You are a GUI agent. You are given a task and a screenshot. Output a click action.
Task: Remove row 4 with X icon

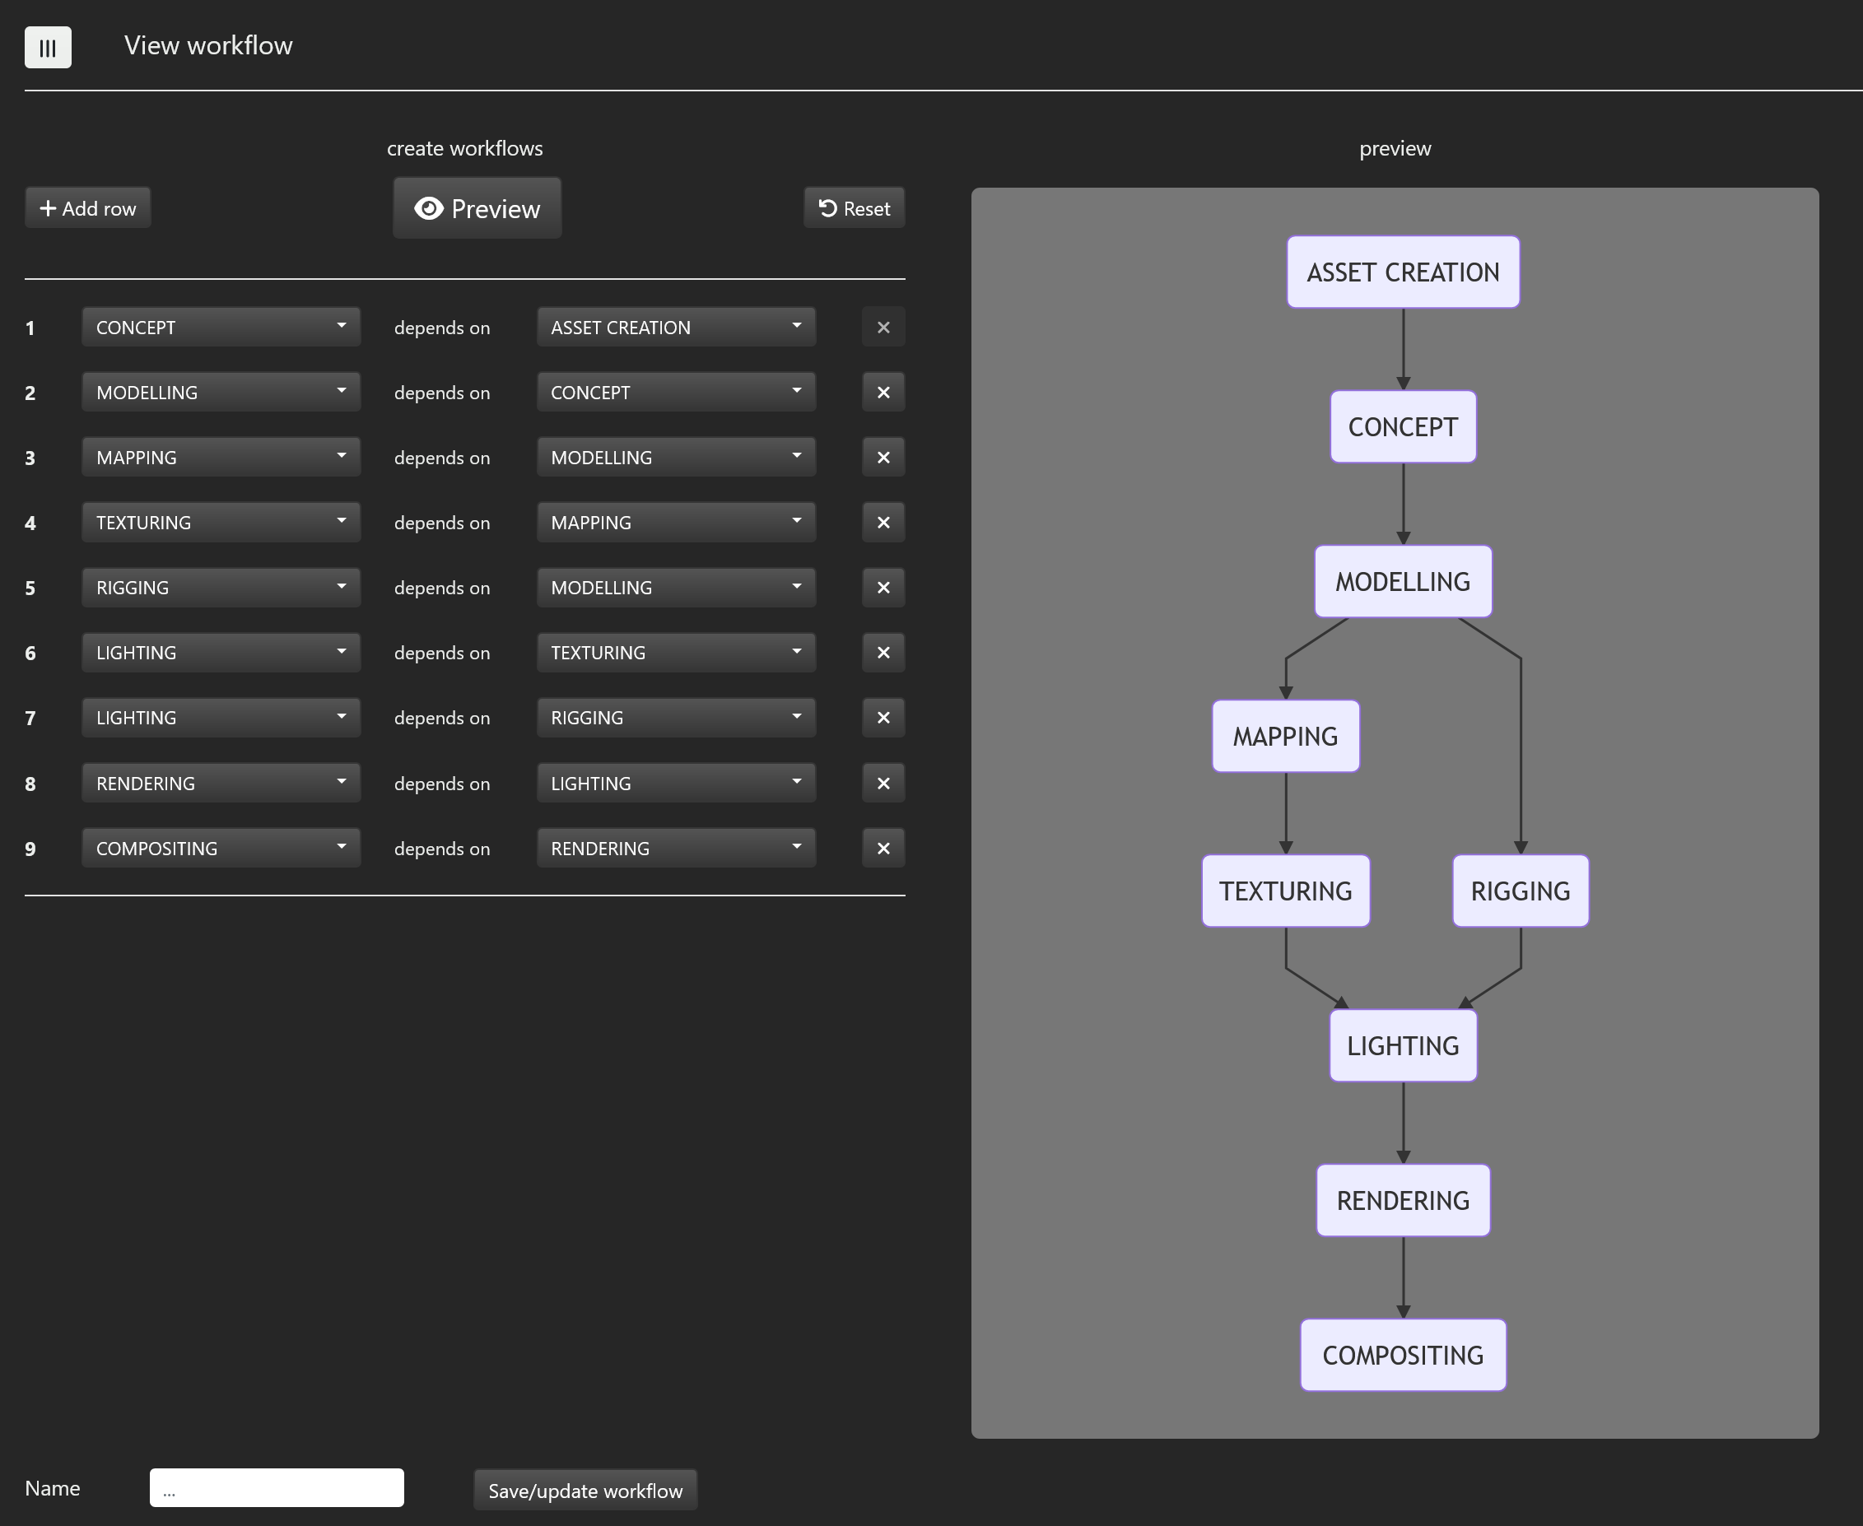coord(883,523)
